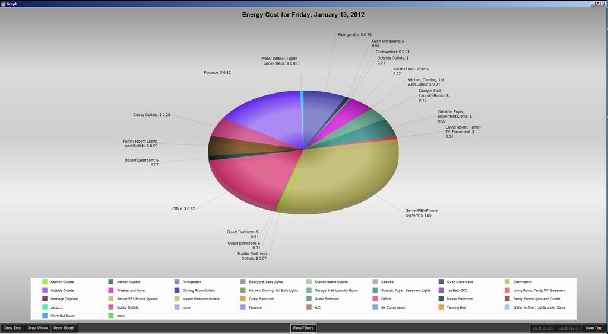Click the Air Compressor legend label
This screenshot has height=334, width=608.
pos(392,307)
